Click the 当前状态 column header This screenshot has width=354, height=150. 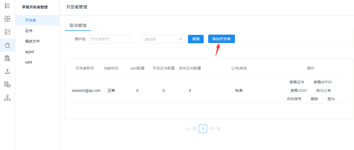click(x=111, y=68)
